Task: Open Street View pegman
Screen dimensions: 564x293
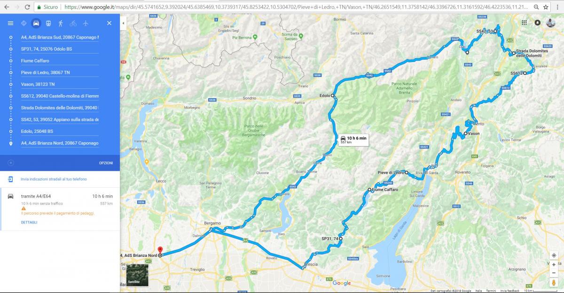Action: click(554, 283)
